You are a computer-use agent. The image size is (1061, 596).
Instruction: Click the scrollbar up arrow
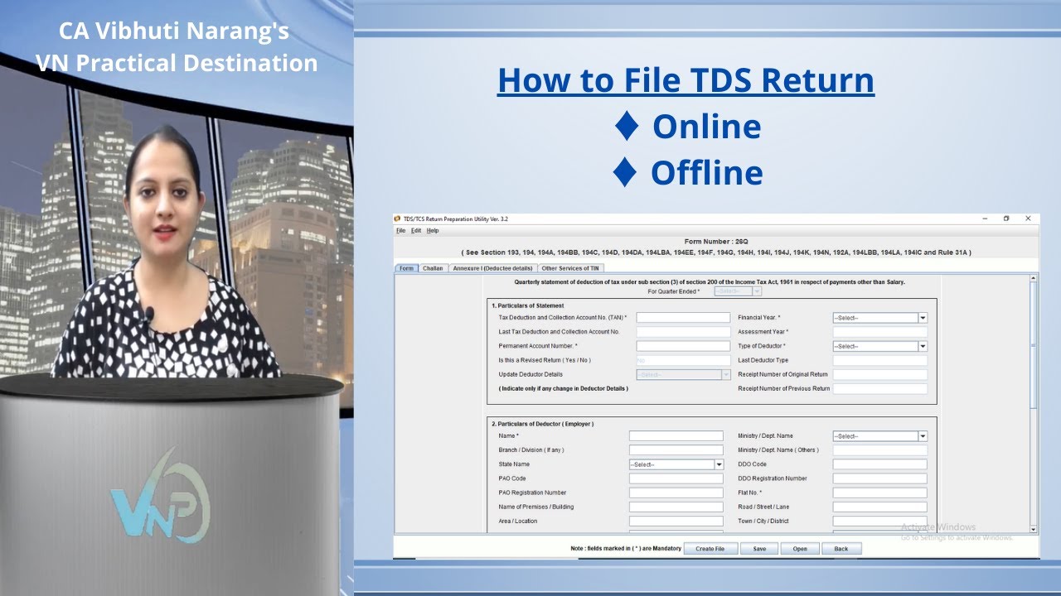(x=1033, y=279)
